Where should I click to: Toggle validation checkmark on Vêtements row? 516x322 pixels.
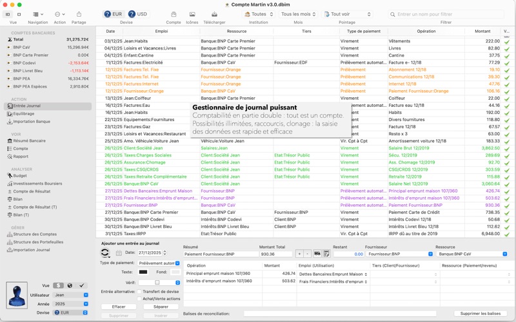507,42
